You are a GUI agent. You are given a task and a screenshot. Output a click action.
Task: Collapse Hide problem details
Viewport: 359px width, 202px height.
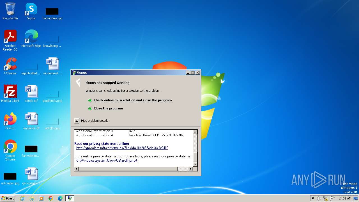coord(91,121)
